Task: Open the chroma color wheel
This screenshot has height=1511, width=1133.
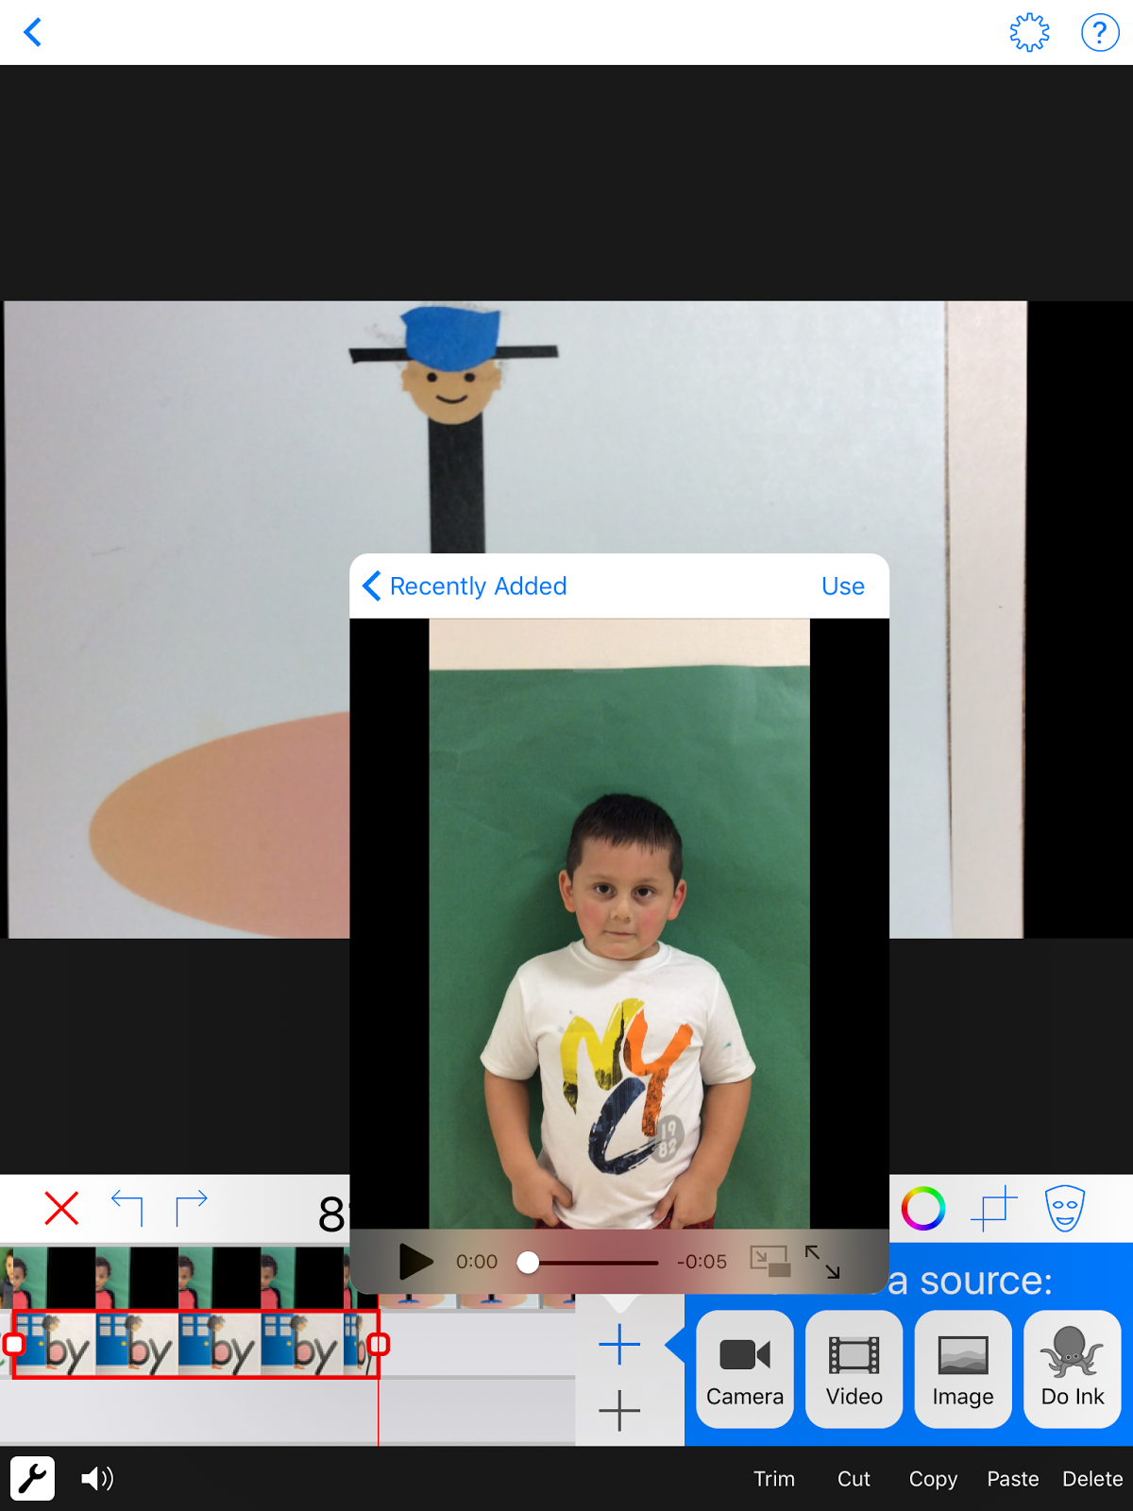Action: 922,1209
